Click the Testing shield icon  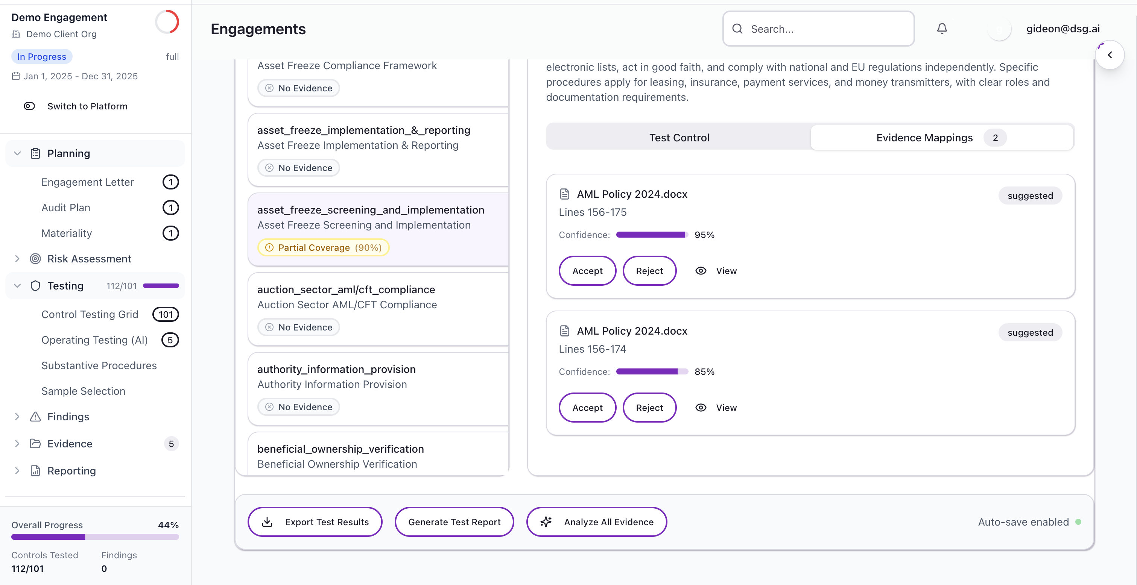pyautogui.click(x=35, y=285)
